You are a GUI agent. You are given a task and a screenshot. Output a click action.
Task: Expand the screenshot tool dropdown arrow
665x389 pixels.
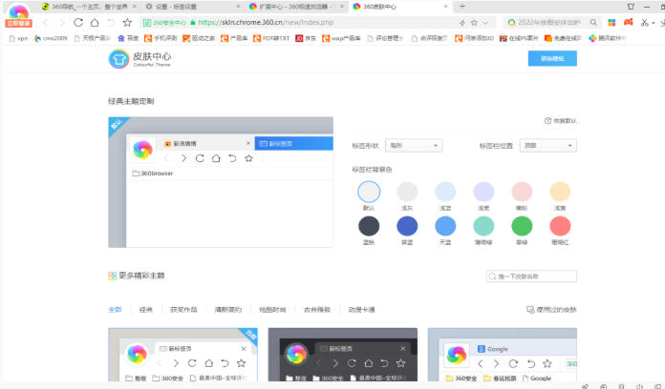tap(654, 23)
